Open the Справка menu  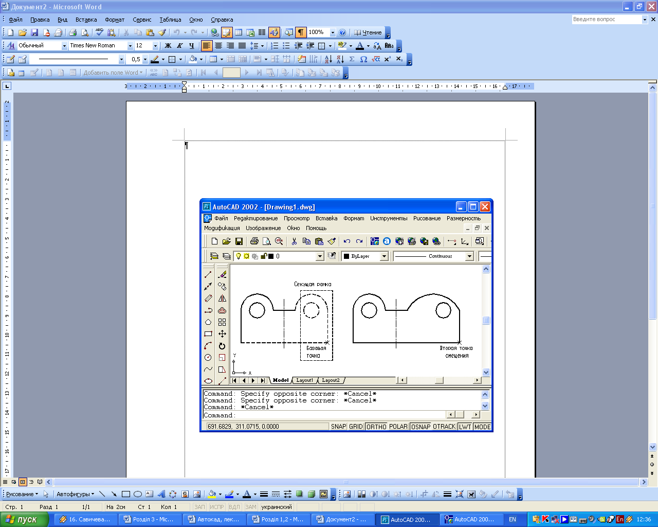222,20
